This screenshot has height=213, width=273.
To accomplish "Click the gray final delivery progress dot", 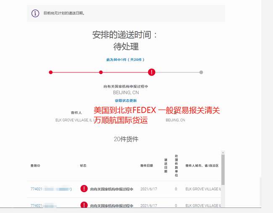I will (201, 73).
